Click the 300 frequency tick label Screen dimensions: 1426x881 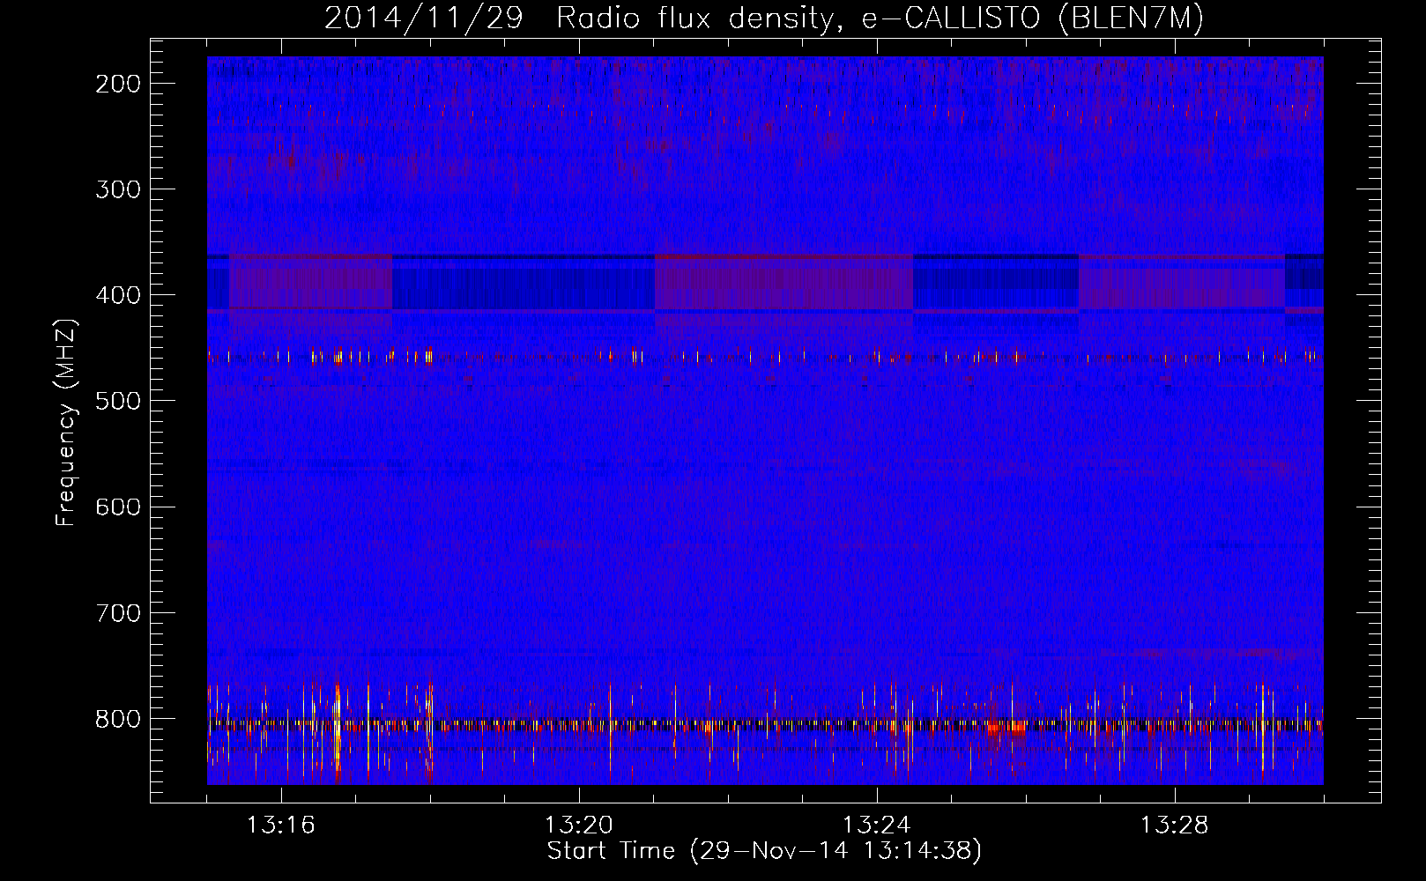coord(118,189)
